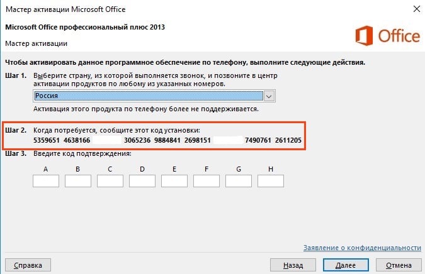This screenshot has width=425, height=274.
Task: Click the Шаг 1. label
Action: (16, 76)
